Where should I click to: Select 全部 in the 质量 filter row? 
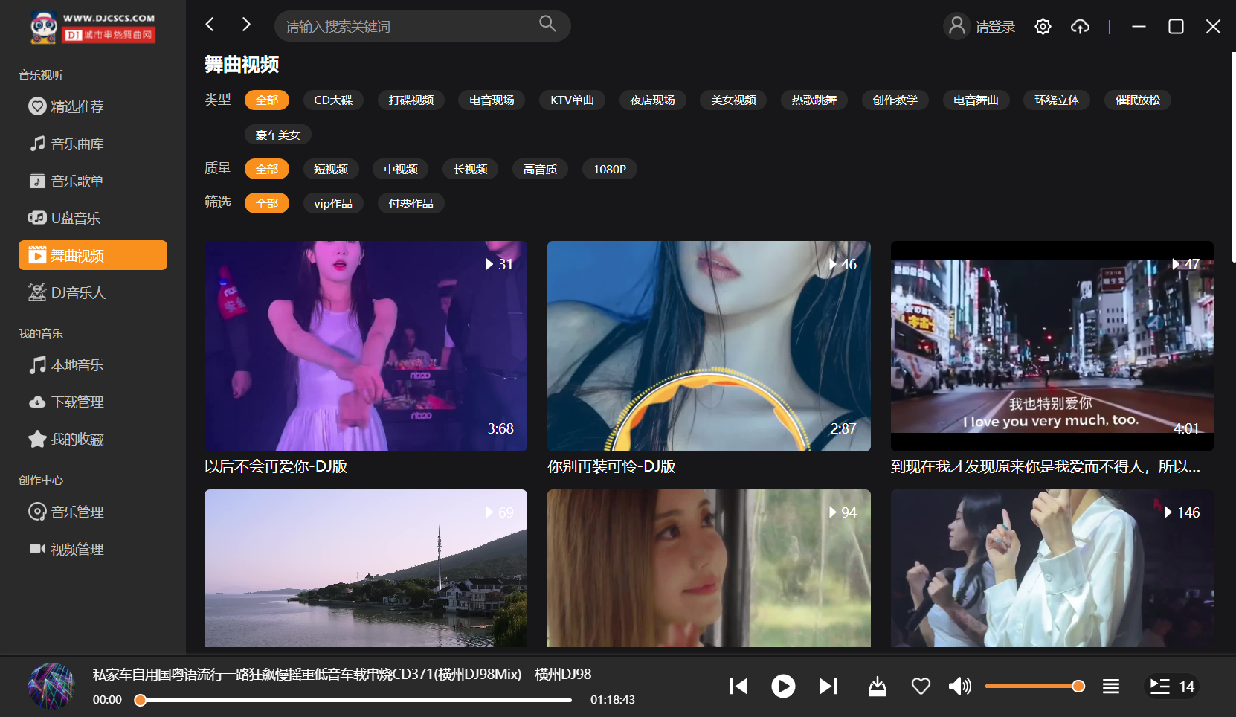267,169
